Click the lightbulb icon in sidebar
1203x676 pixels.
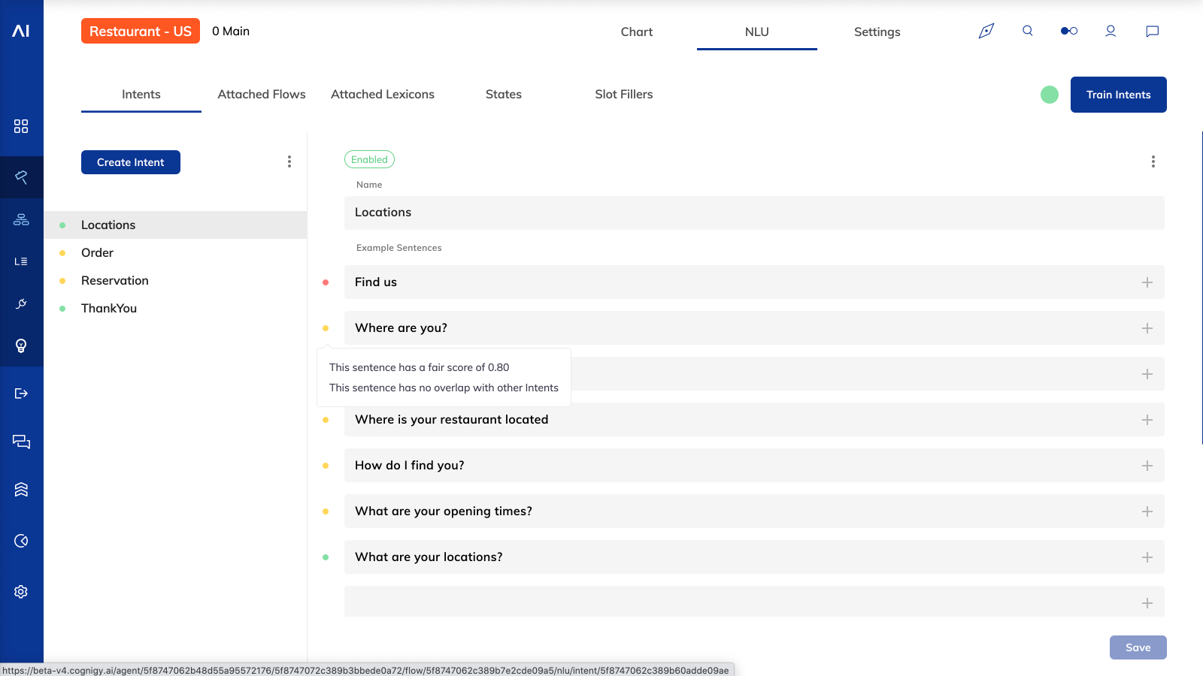(21, 346)
